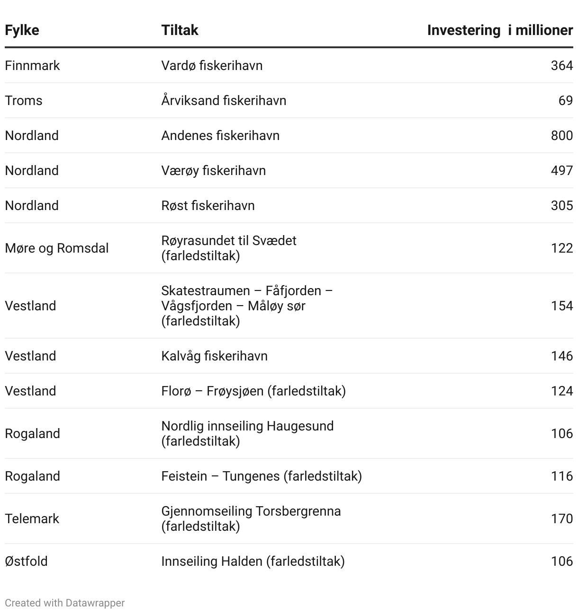
Task: Select the 800 investment value
Action: point(561,135)
